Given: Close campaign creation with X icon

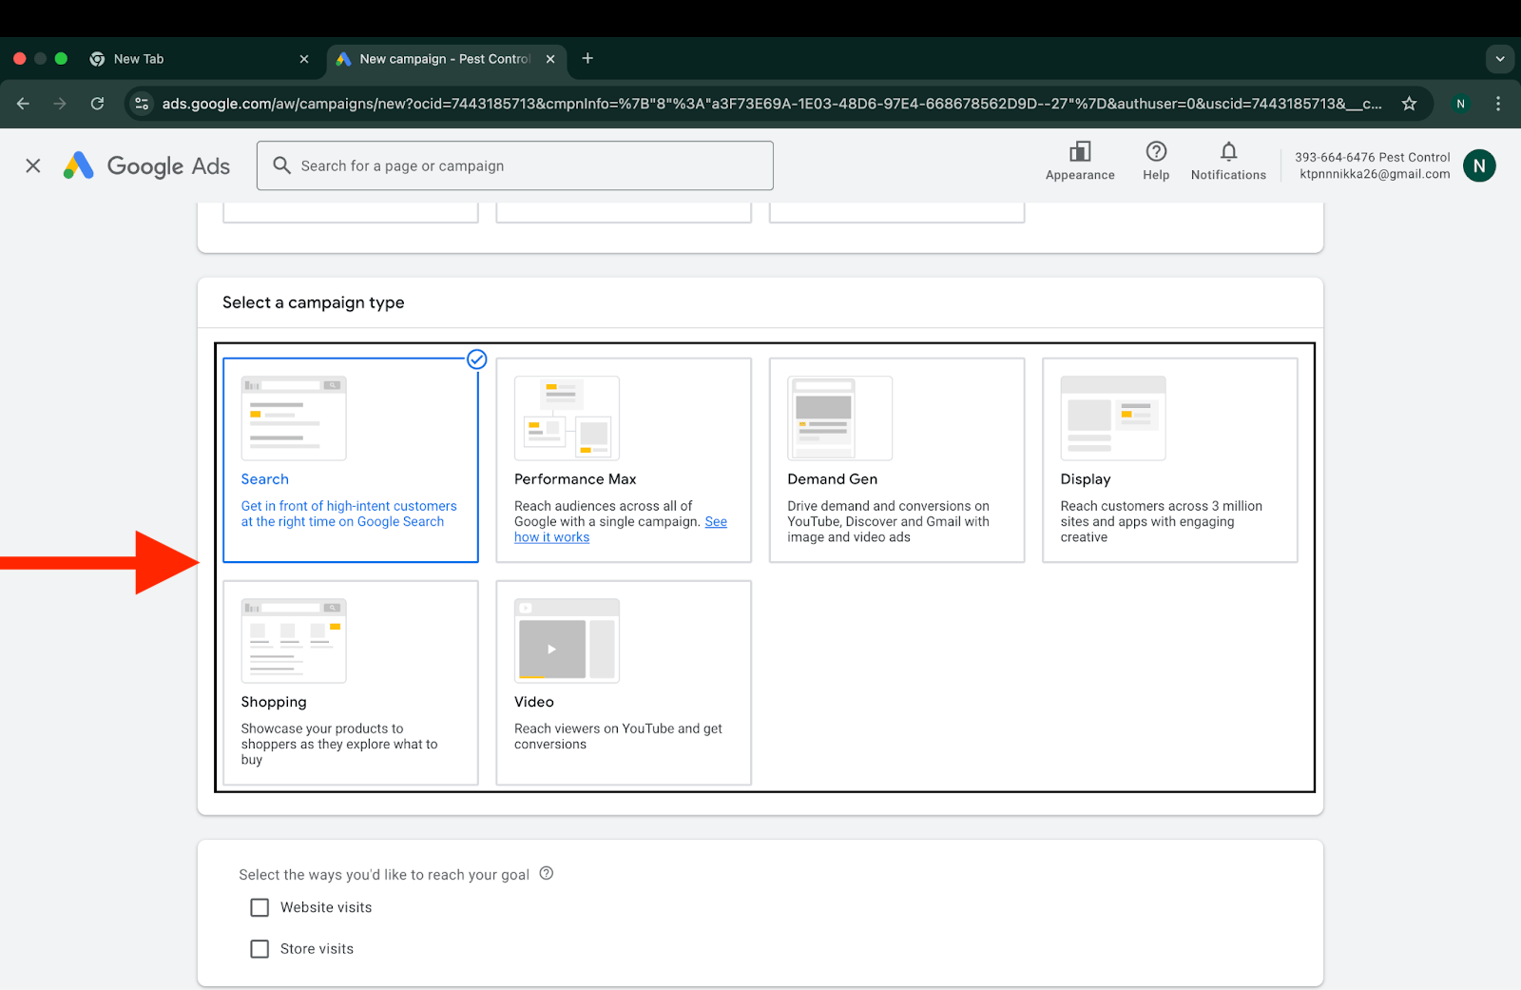Looking at the screenshot, I should click(x=33, y=165).
